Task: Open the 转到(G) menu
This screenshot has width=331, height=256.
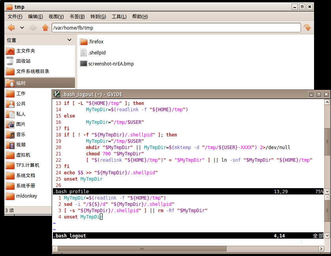Action: pos(98,17)
